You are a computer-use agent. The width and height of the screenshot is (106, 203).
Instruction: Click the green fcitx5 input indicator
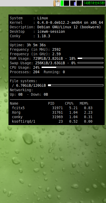click(62, 3)
